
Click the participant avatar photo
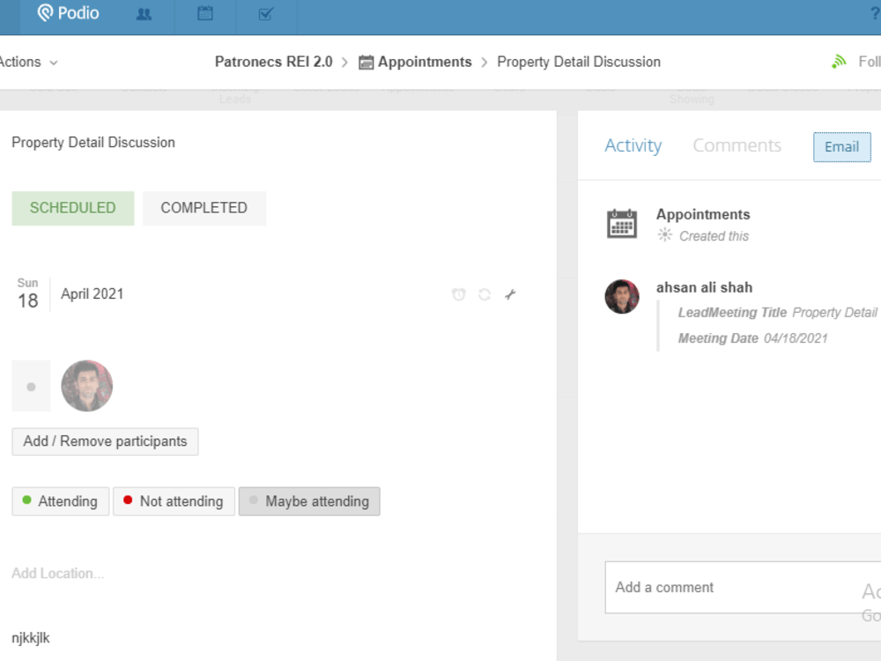(x=87, y=386)
